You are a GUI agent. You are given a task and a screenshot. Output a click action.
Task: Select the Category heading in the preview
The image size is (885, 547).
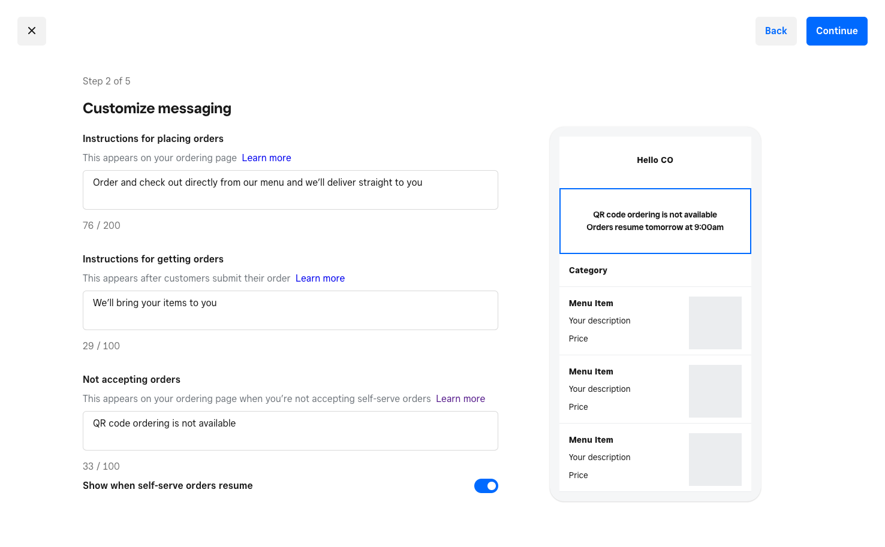(588, 270)
